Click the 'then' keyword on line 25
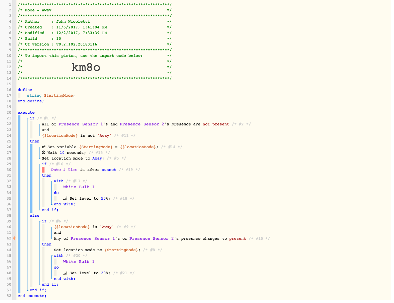This screenshot has height=303, width=394. pyautogui.click(x=34, y=141)
